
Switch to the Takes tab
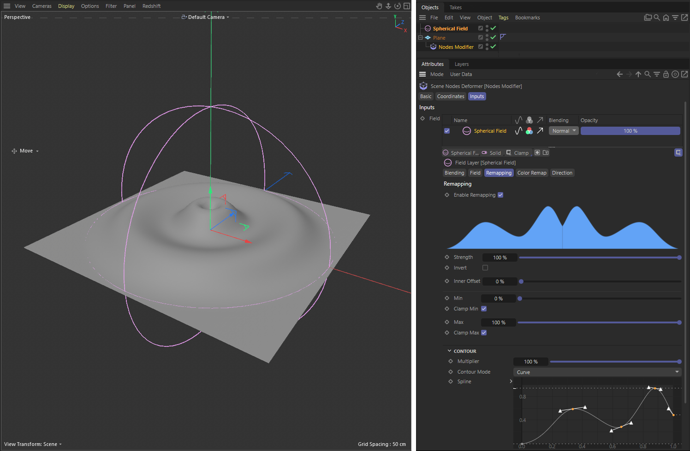pos(456,7)
